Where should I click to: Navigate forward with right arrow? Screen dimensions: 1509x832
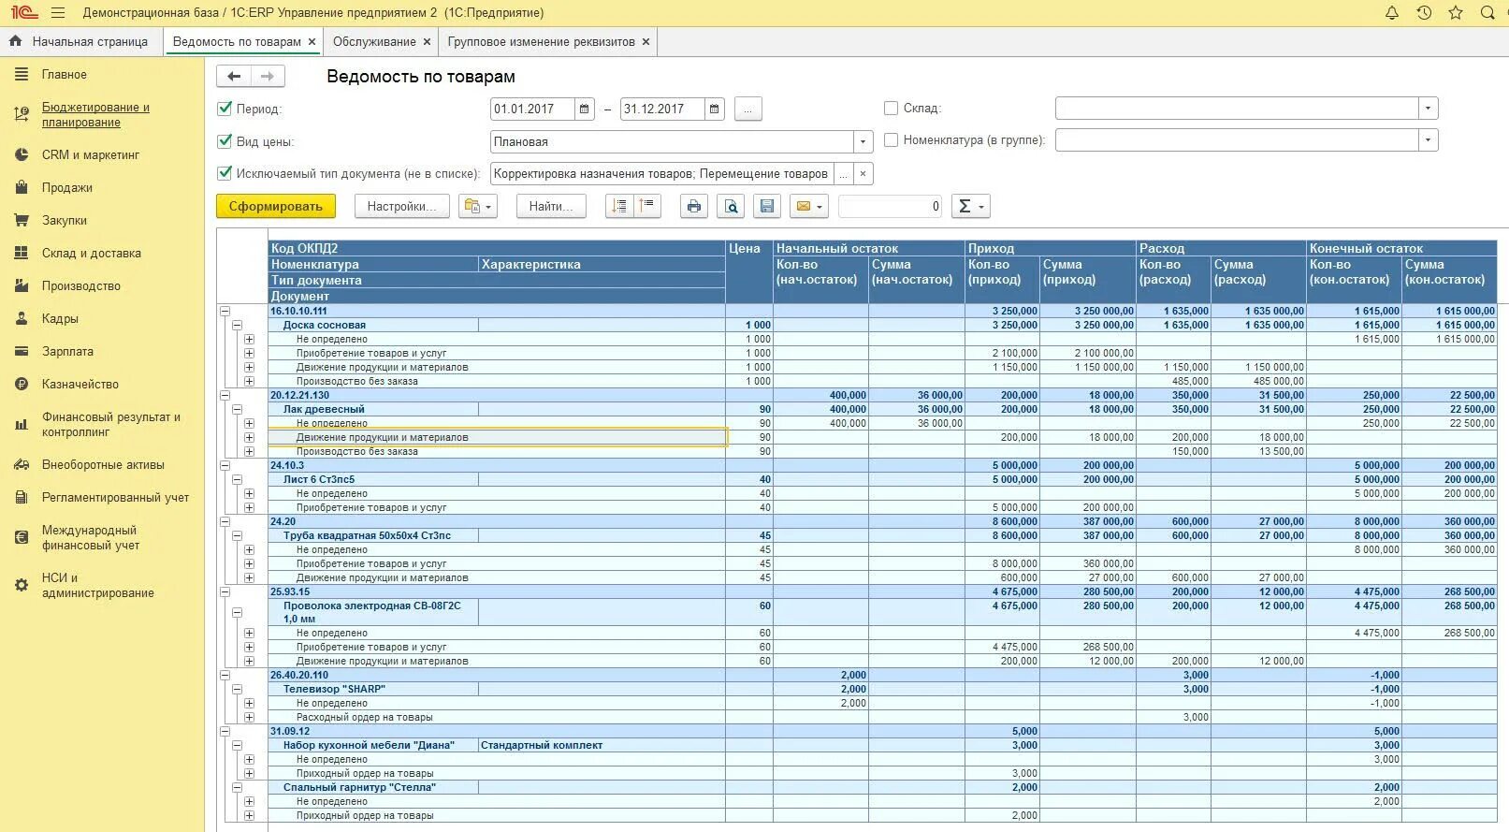268,77
